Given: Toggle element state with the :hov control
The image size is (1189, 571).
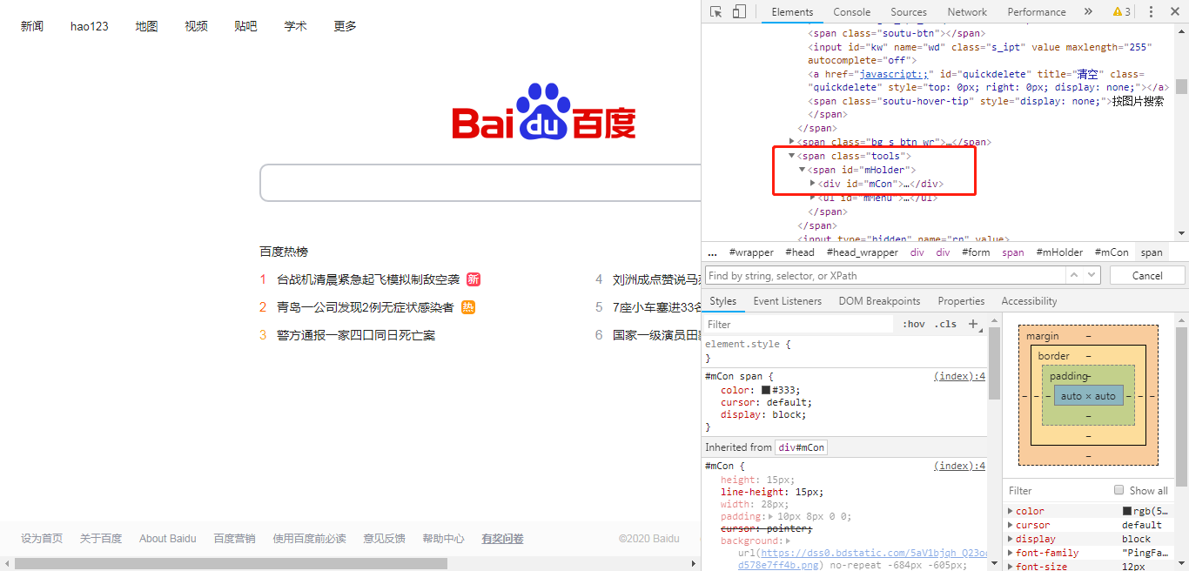Looking at the screenshot, I should 913,323.
